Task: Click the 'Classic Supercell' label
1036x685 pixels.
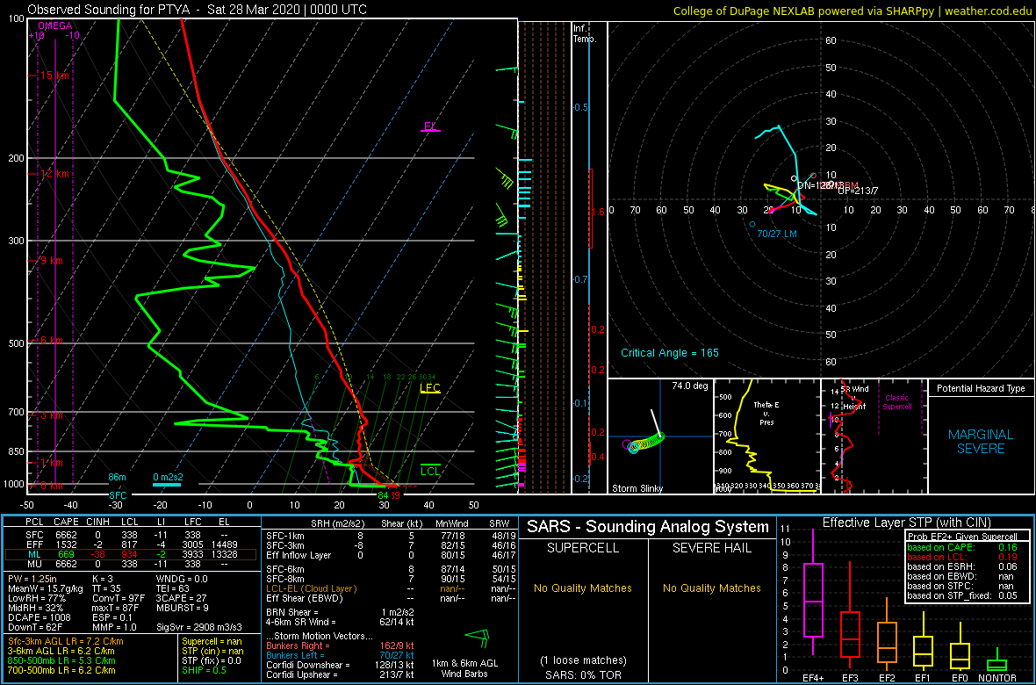Action: point(897,402)
